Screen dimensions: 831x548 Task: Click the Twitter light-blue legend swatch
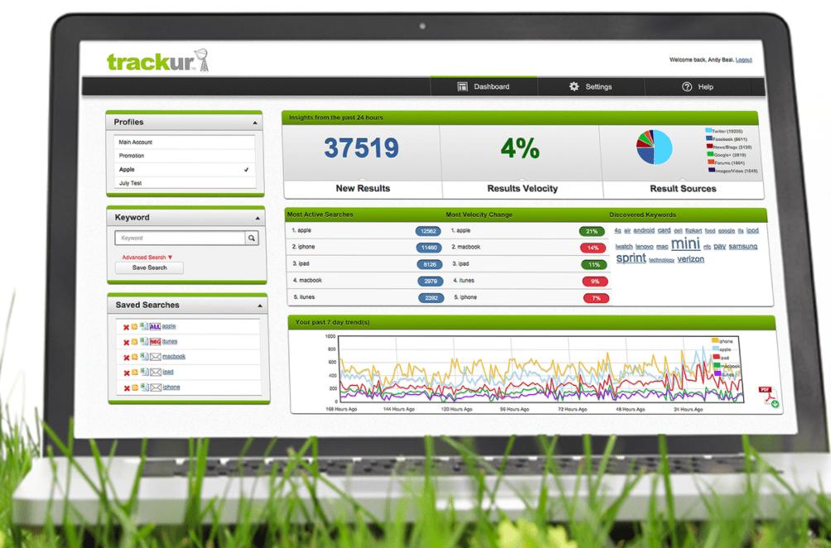point(708,130)
